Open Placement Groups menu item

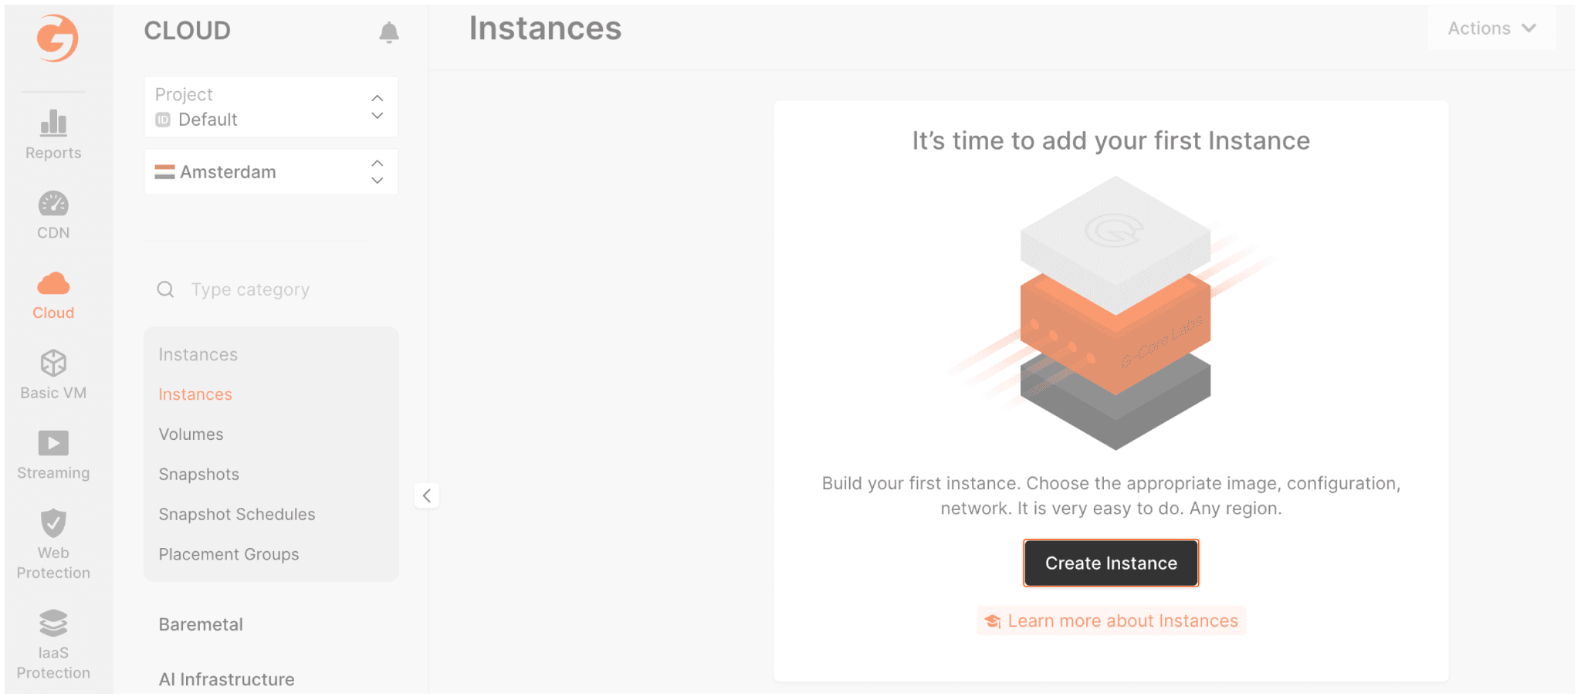(x=229, y=555)
